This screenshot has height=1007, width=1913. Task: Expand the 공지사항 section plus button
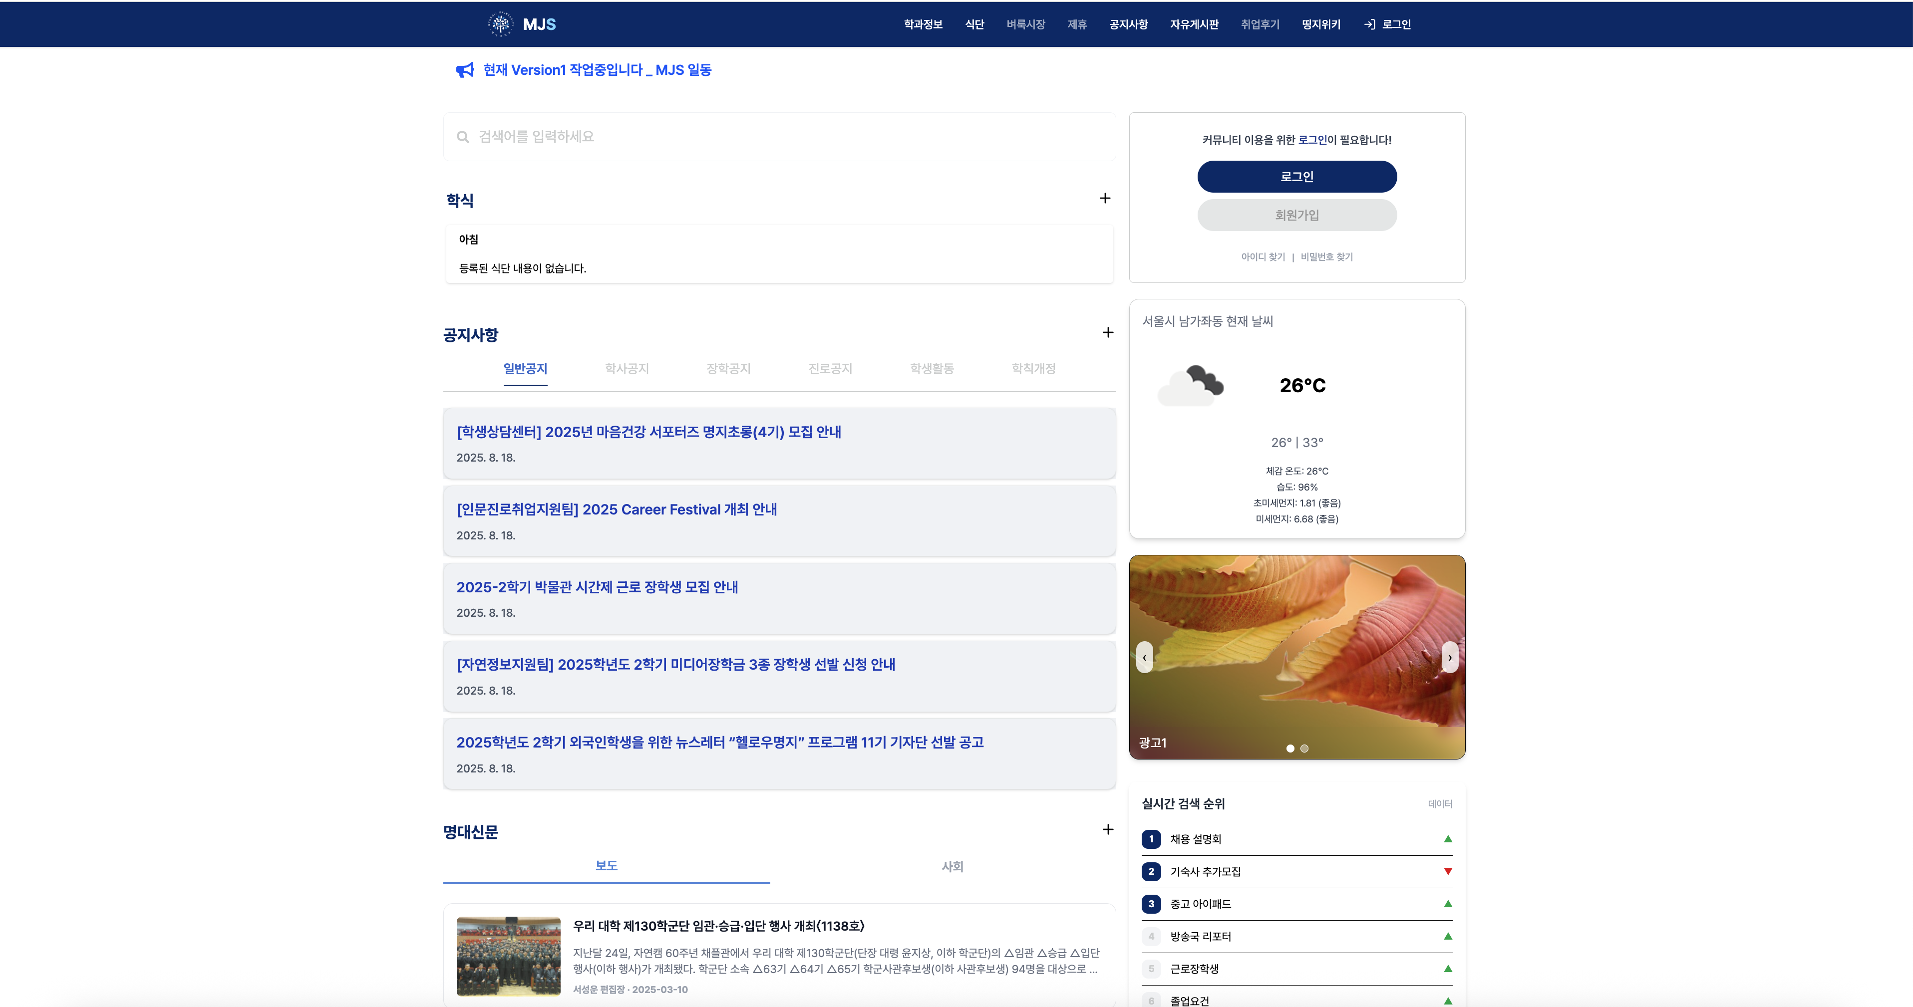[x=1107, y=332]
